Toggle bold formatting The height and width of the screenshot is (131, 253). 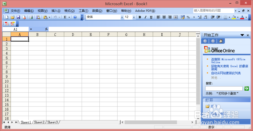[140, 17]
